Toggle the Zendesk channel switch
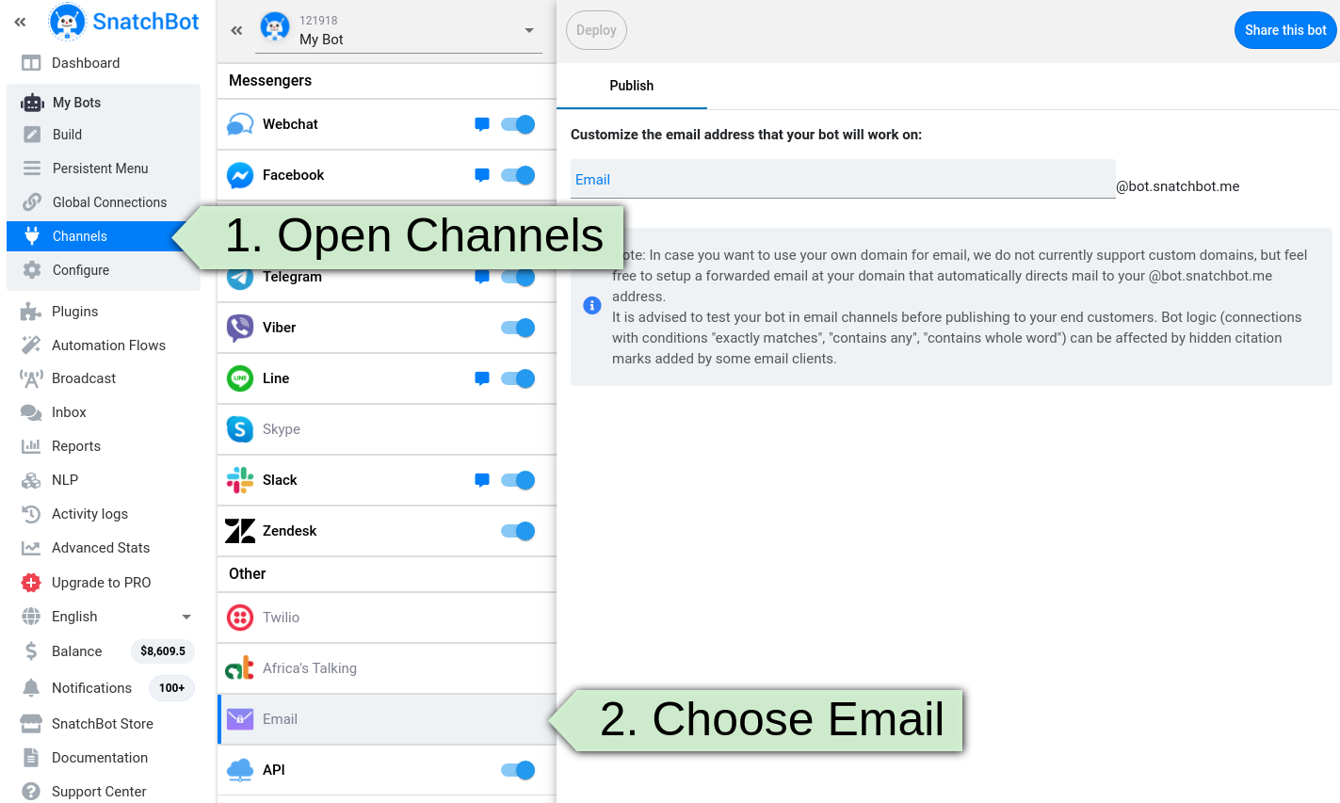Screen dimensions: 1340x803 point(518,531)
